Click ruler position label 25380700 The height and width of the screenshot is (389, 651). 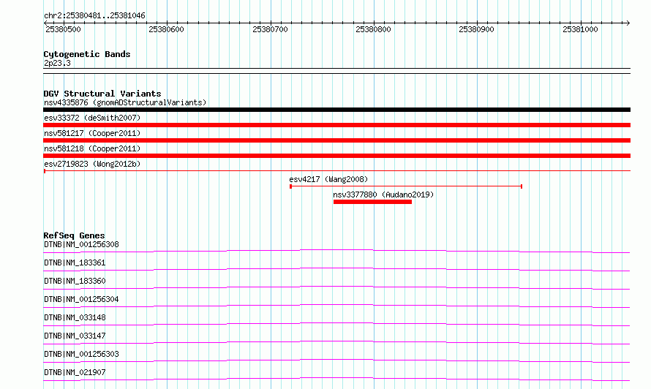point(270,29)
